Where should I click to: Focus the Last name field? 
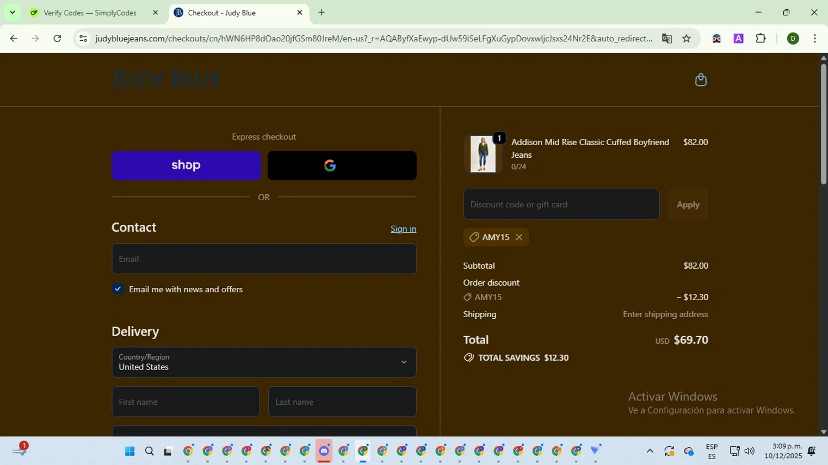coord(342,402)
